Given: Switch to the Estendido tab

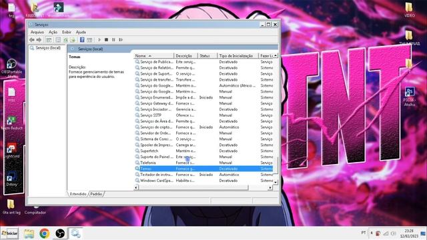Looking at the screenshot, I should pos(78,194).
